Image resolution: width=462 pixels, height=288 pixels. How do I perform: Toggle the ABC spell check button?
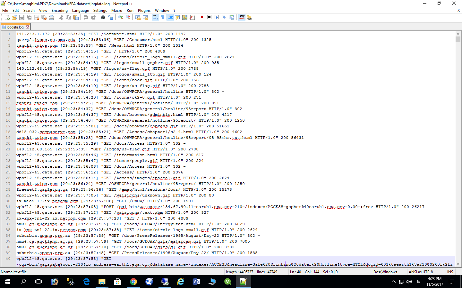click(x=242, y=17)
